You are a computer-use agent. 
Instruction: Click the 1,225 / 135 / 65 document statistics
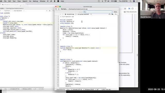click(106, 90)
